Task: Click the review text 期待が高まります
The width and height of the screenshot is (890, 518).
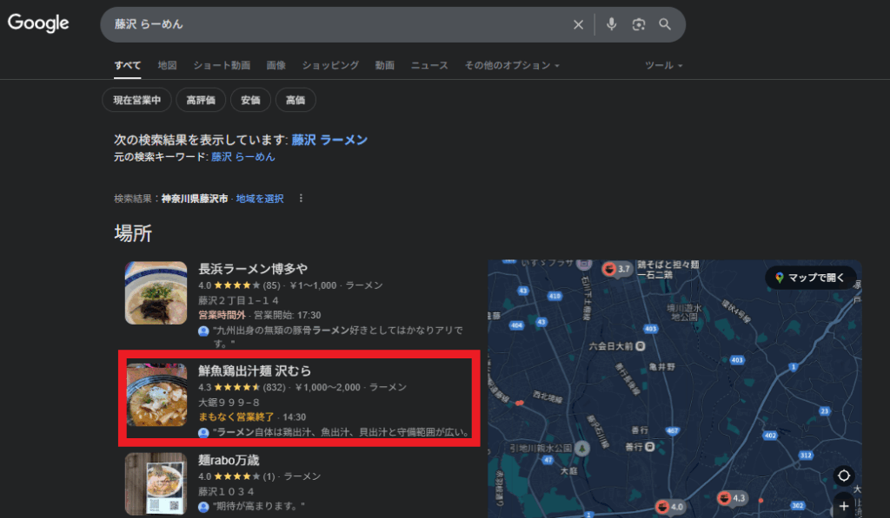Action: [x=259, y=506]
